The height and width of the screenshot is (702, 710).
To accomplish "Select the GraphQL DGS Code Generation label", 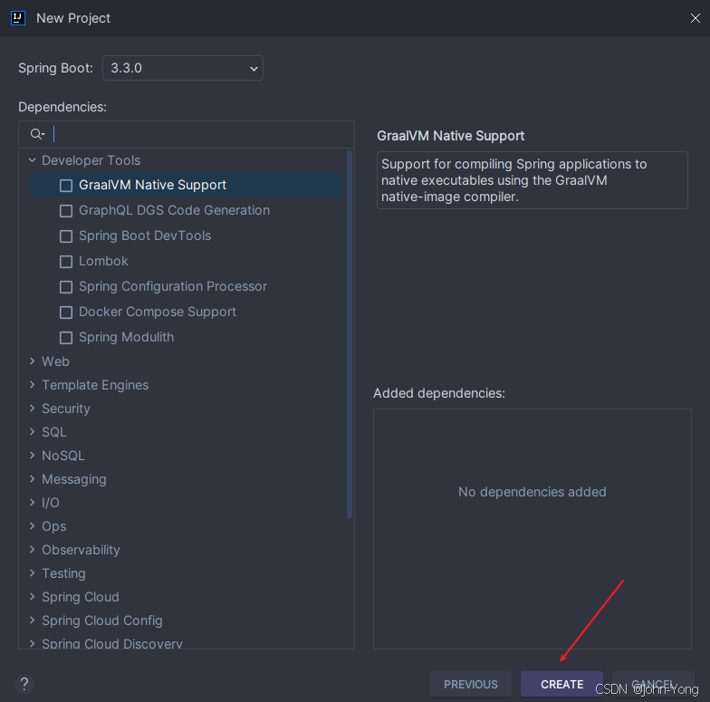I will pyautogui.click(x=174, y=210).
